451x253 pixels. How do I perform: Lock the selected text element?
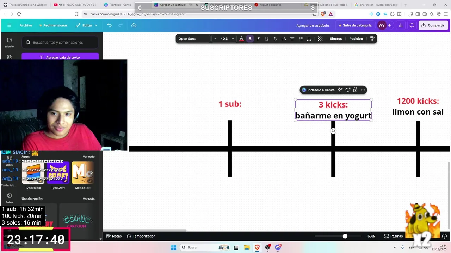[x=355, y=90]
